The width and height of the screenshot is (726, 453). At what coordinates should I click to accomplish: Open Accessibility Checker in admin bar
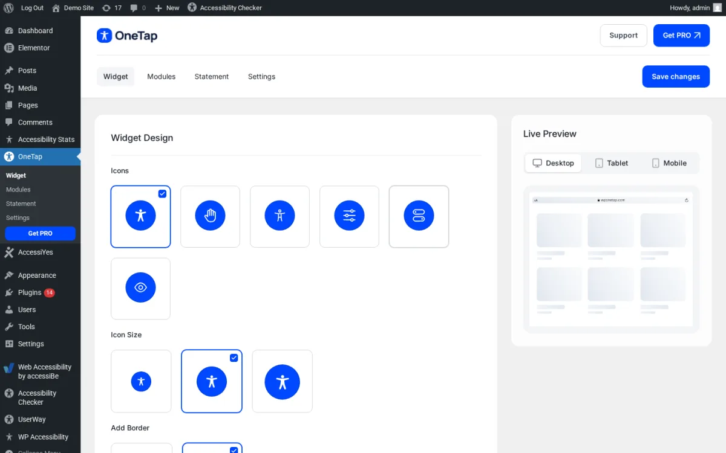pos(224,8)
